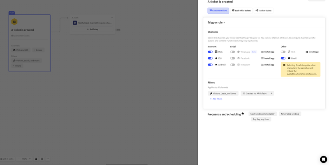Image resolution: width=329 pixels, height=165 pixels.
Task: Open the more options ellipsis in bottom toolbar
Action: 48,159
